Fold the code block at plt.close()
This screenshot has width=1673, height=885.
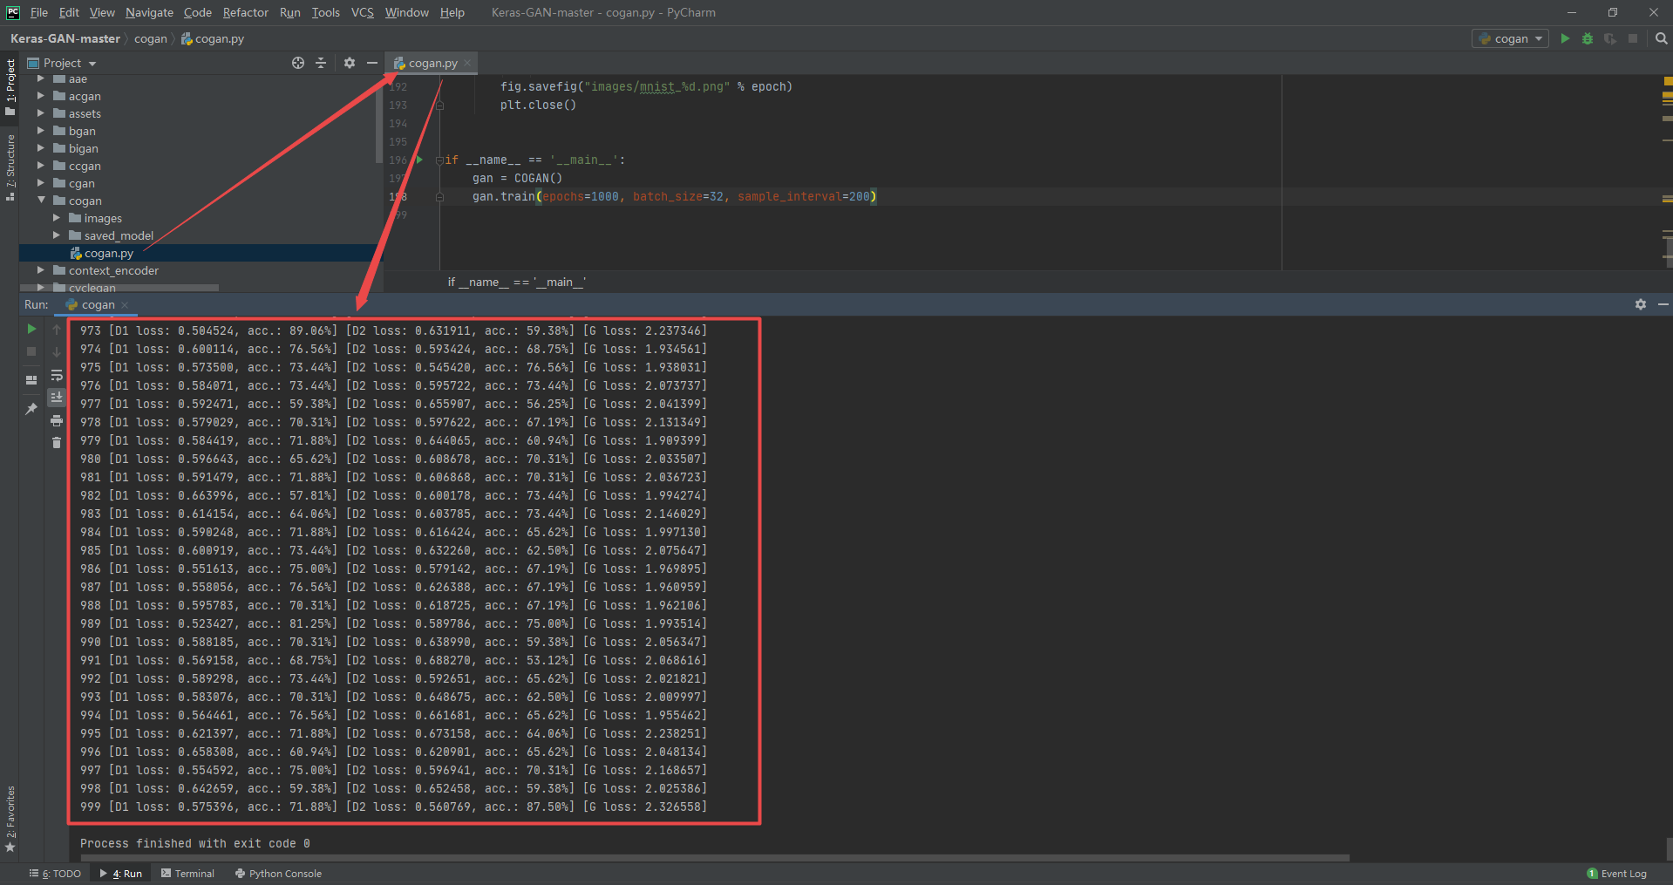coord(439,105)
